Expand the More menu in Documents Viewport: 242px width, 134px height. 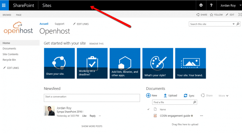click(223, 96)
